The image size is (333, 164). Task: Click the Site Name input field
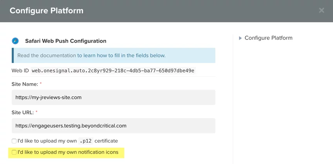point(113,97)
